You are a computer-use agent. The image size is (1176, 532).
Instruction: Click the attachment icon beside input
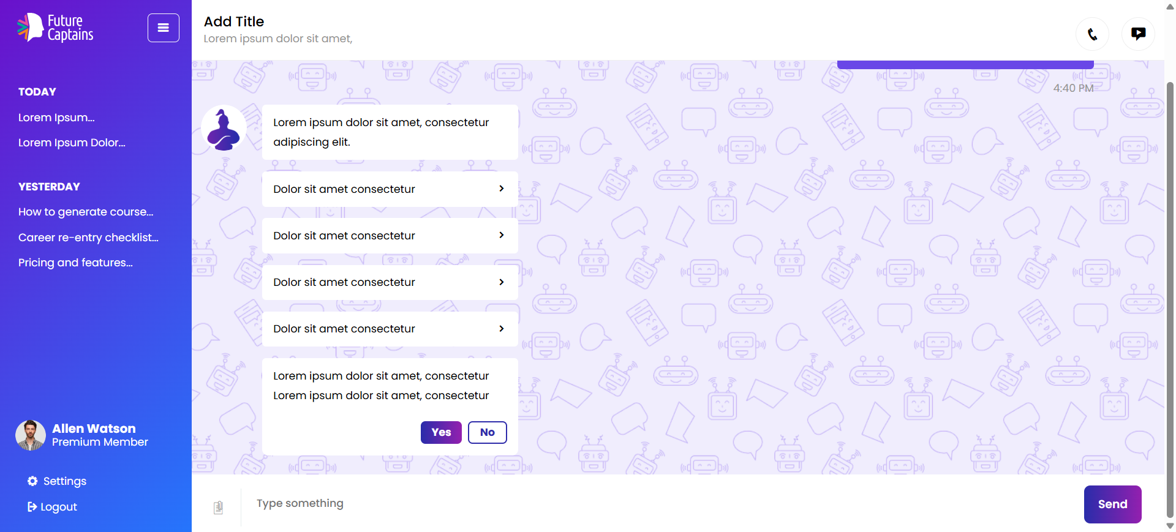pyautogui.click(x=218, y=507)
